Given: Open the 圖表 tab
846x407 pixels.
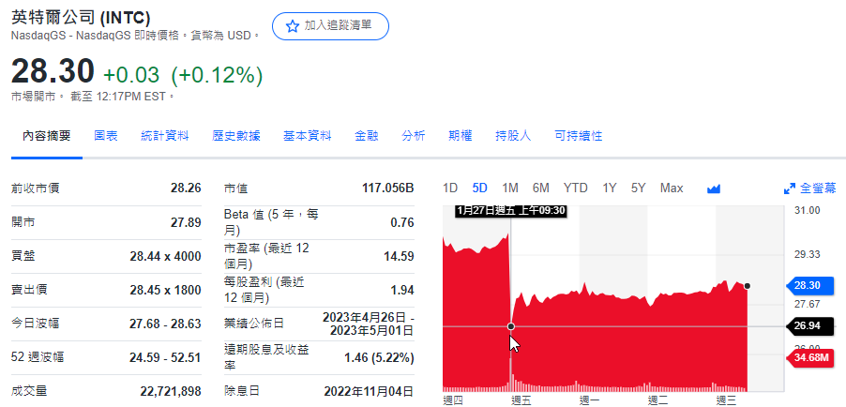Looking at the screenshot, I should 106,136.
